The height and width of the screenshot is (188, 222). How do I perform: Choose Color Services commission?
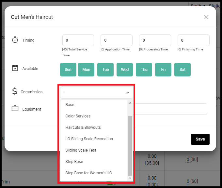click(94, 116)
